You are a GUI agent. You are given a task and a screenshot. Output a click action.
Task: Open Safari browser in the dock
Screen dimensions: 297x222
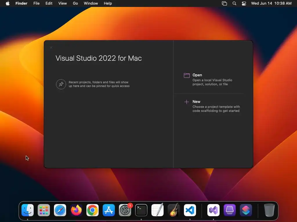(x=60, y=210)
